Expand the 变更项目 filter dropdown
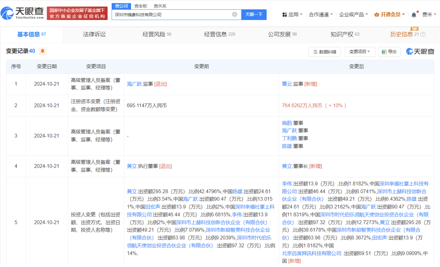The width and height of the screenshot is (440, 267). pyautogui.click(x=360, y=52)
